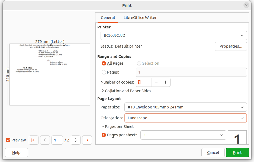Go to previous preview page
The height and width of the screenshot is (162, 254).
point(45,140)
